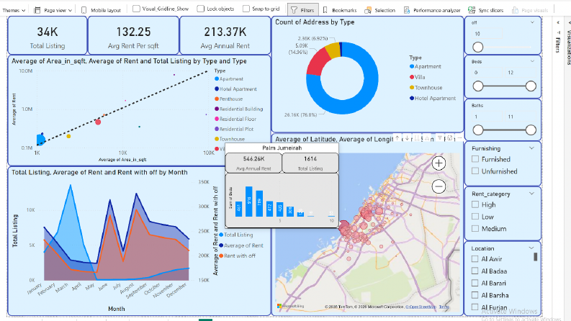Open the Location slicer chevron
The image size is (571, 321).
[x=531, y=248]
